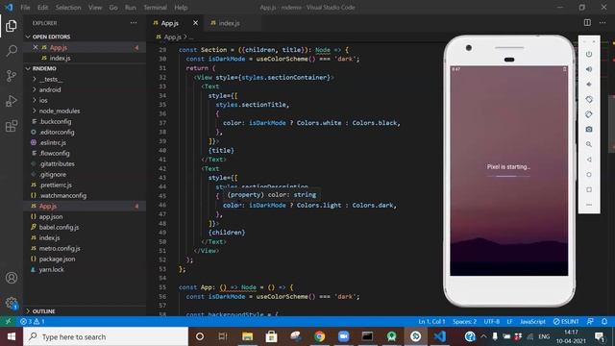Close App.js in Open Editors list
615x346 pixels.
coord(36,47)
